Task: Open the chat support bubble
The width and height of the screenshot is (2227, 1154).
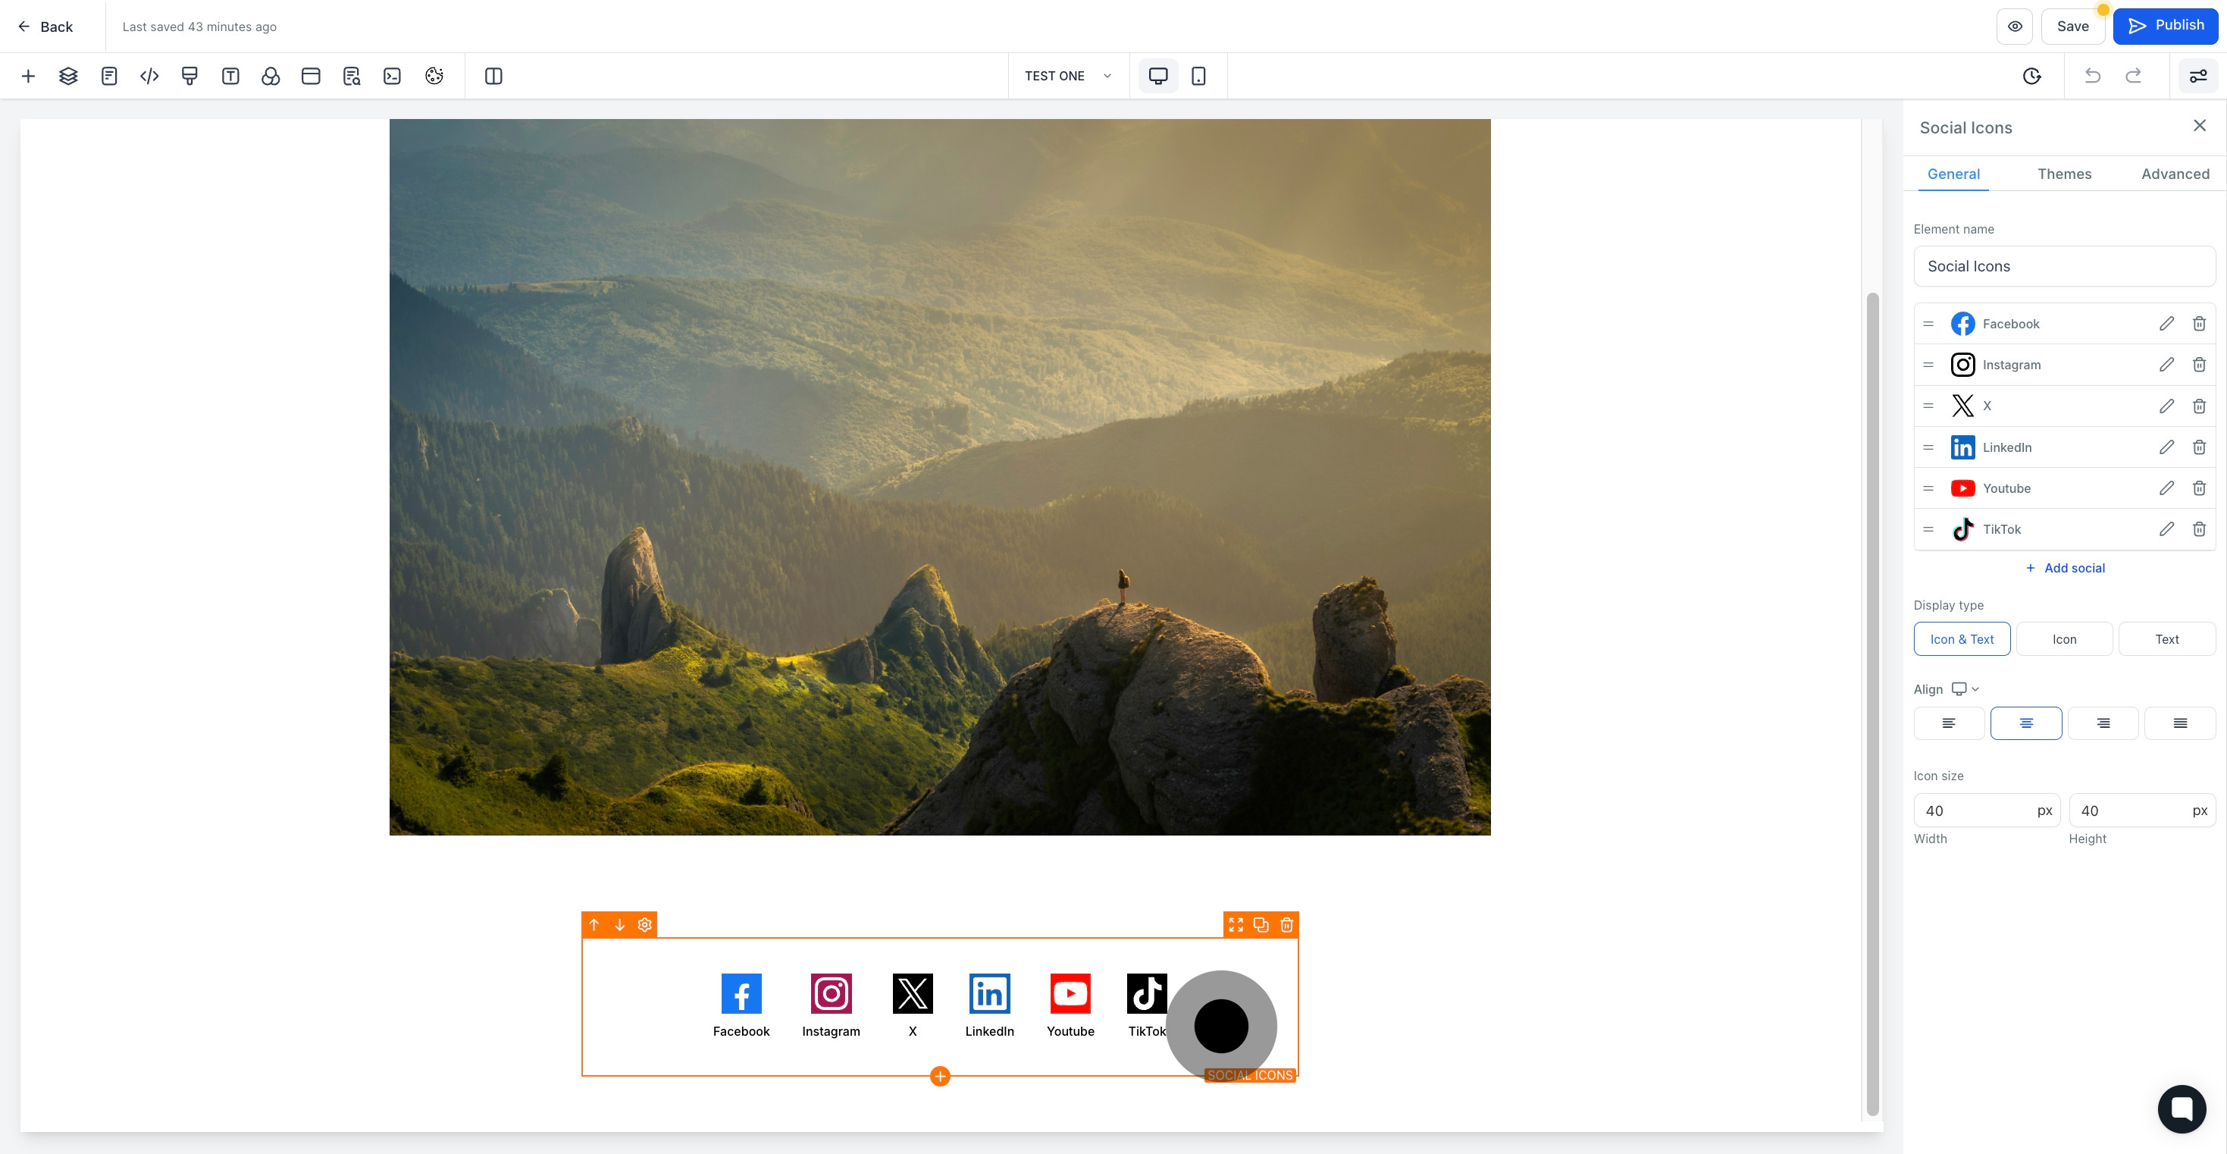Action: point(2182,1109)
